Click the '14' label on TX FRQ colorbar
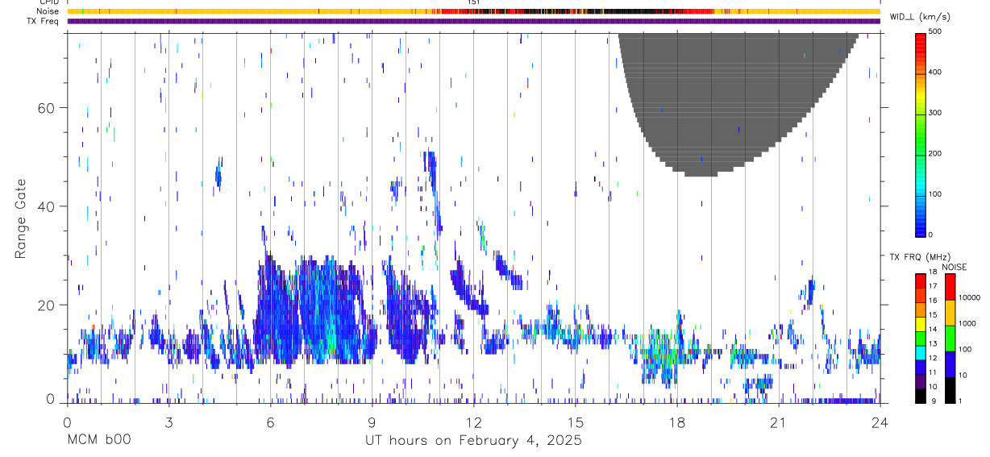 coord(933,330)
